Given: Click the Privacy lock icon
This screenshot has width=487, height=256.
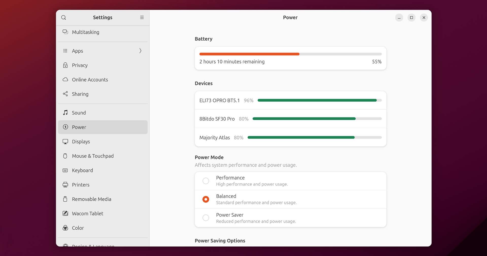Looking at the screenshot, I should [65, 65].
